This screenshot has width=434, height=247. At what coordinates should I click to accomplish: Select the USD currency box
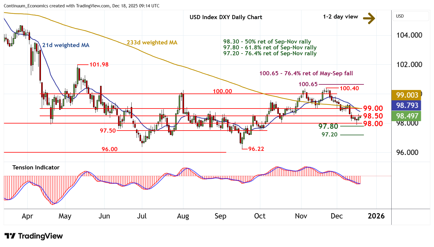(410, 16)
